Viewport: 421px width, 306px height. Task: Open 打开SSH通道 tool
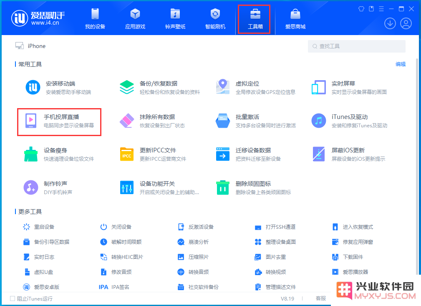(275, 227)
